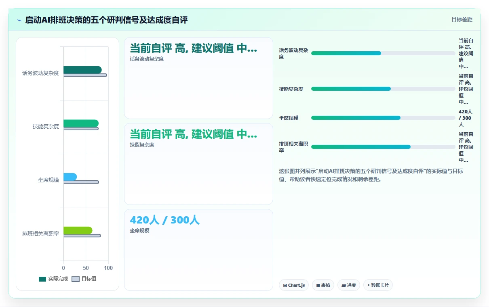The height and width of the screenshot is (307, 489).
Task: Click the x-axis tick 0
Action: point(63,268)
